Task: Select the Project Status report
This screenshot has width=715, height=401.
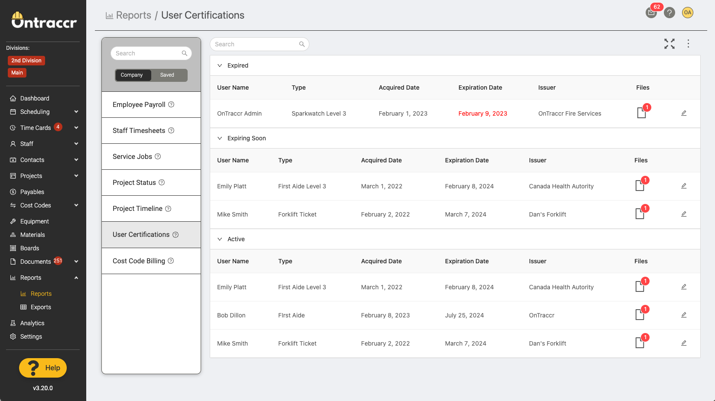Action: click(x=151, y=182)
